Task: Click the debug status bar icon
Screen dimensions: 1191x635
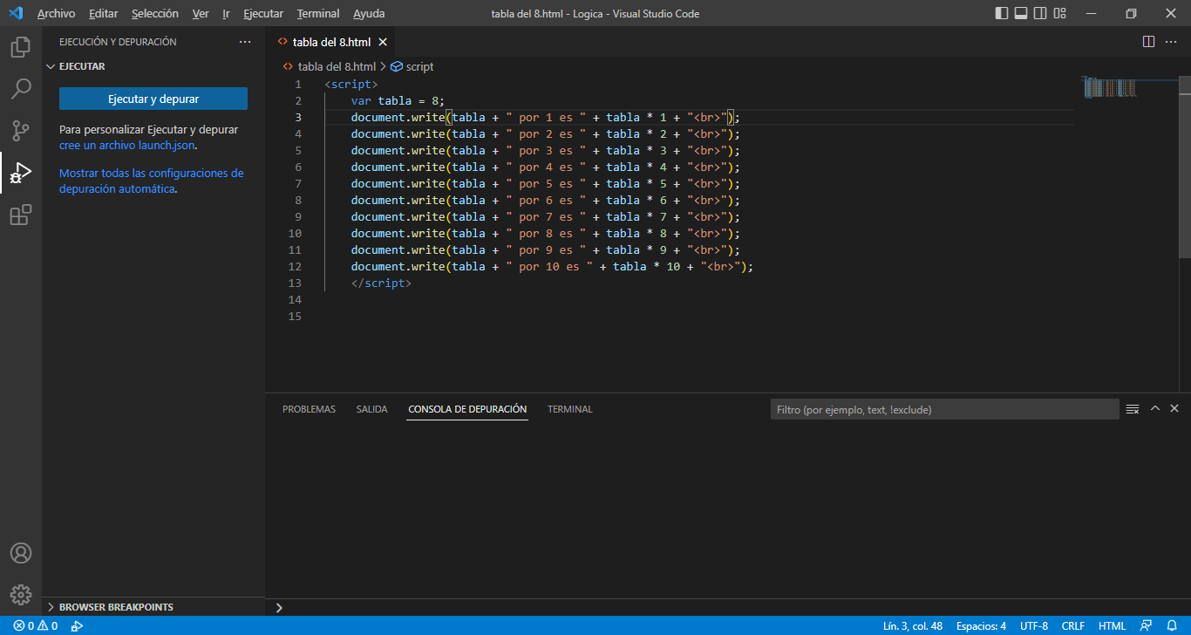Action: (77, 626)
